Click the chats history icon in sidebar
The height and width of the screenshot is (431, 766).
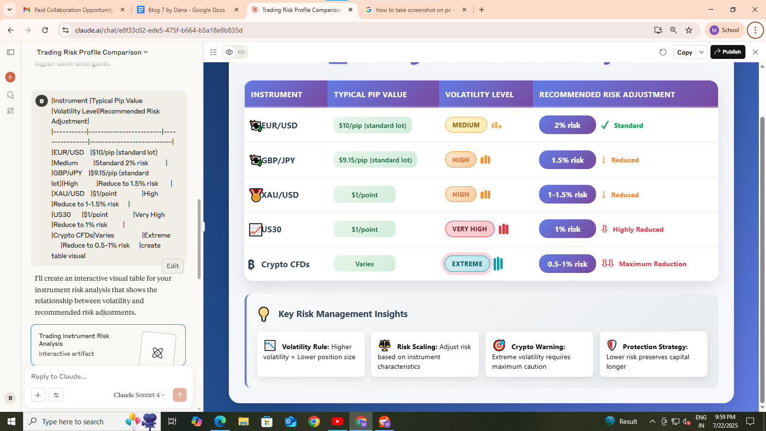pyautogui.click(x=10, y=95)
